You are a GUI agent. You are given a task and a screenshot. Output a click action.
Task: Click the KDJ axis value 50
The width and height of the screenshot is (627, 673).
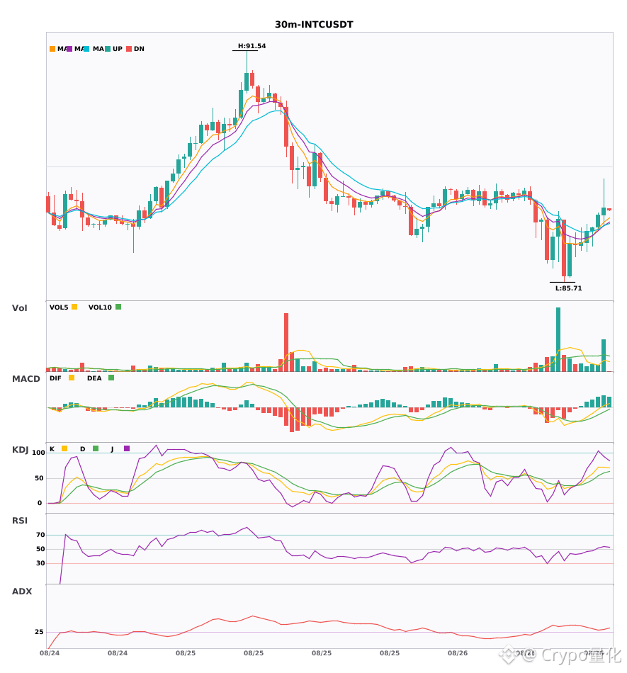coord(39,478)
